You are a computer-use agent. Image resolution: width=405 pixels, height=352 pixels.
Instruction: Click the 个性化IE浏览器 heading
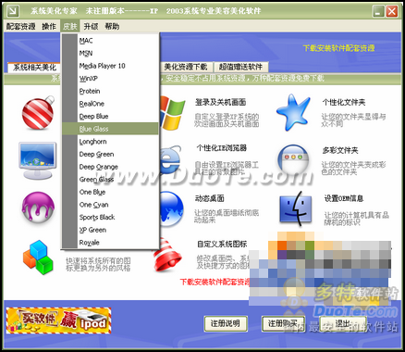tap(222, 148)
